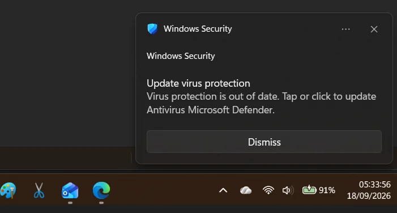Click the Update virus protection heading
Image resolution: width=397 pixels, height=213 pixels.
click(198, 83)
